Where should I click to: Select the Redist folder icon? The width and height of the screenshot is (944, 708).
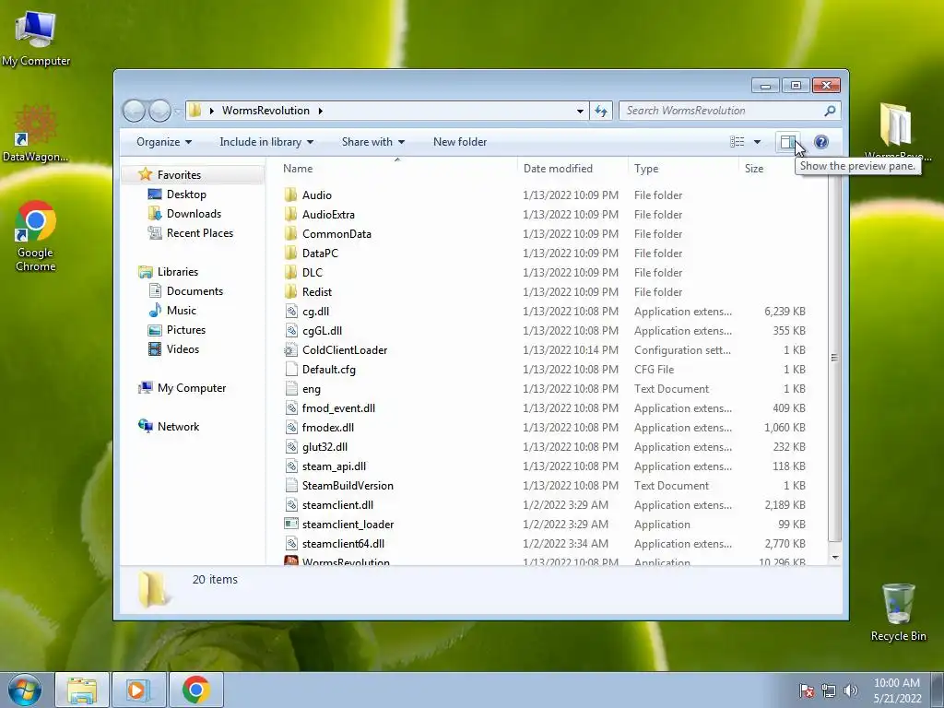pos(290,292)
